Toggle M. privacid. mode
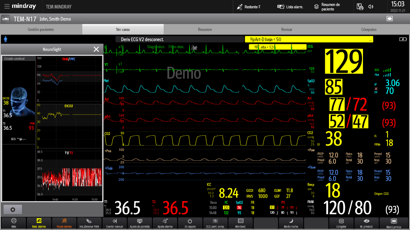The image size is (410, 230). pyautogui.click(x=366, y=223)
